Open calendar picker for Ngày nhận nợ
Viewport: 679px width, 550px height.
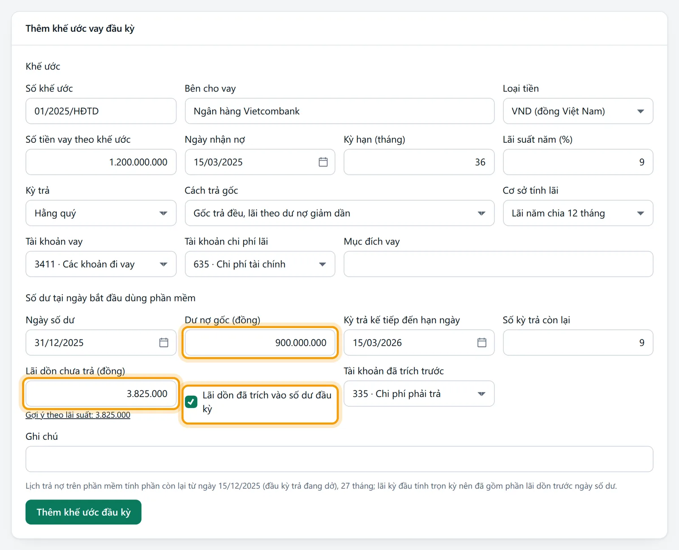point(323,162)
